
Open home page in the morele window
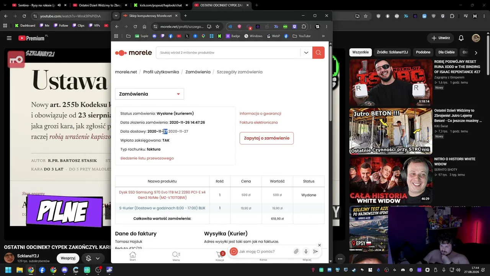tap(144, 26)
